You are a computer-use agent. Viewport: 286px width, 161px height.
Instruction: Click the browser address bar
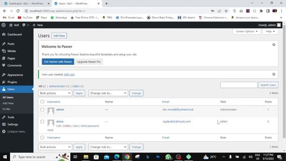(x=117, y=11)
